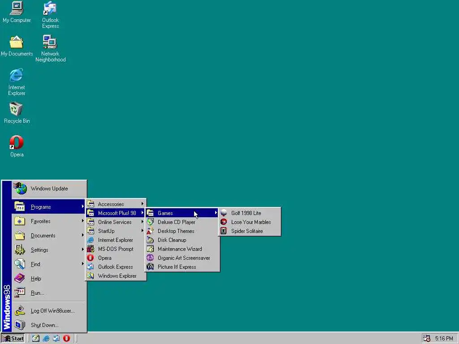Open the Documents submenu in Start menu
459x344 pixels.
pos(49,236)
